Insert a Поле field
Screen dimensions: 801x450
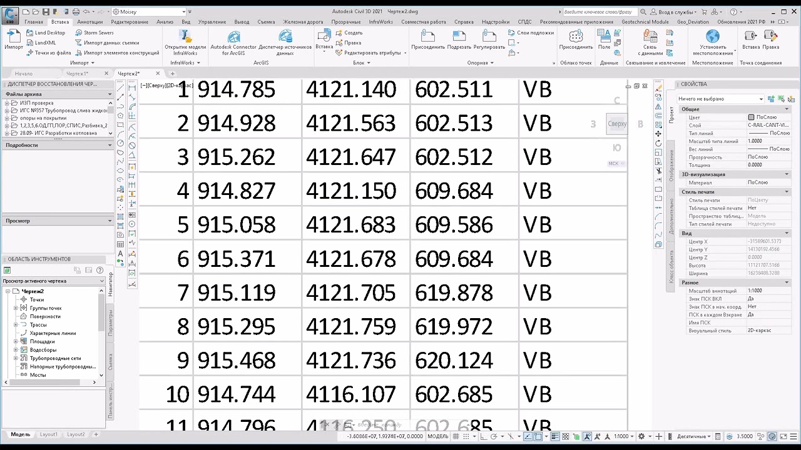pos(604,40)
